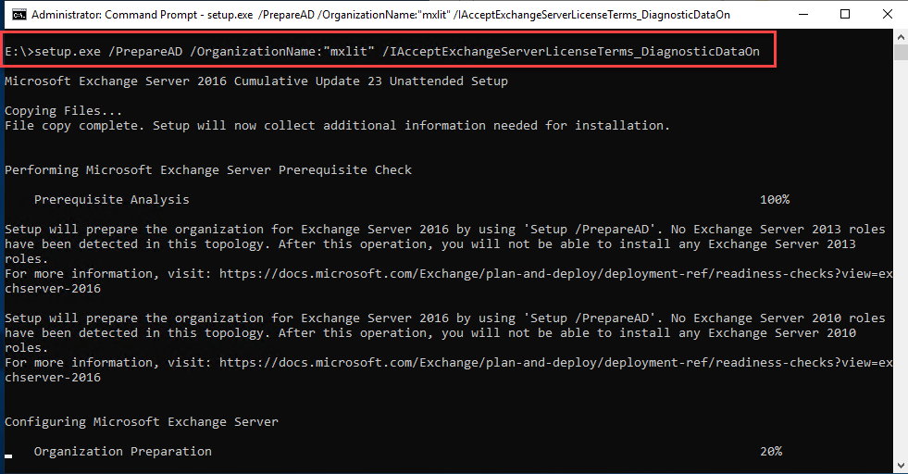Screen dimensions: 908x474
Task: Click the Prerequisite Analysis step label
Action: point(111,199)
